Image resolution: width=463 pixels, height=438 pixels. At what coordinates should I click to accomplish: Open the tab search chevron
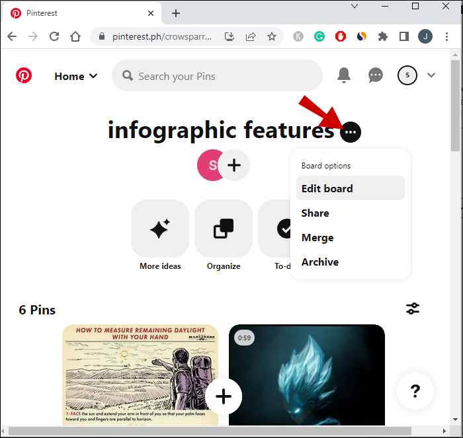pos(355,6)
